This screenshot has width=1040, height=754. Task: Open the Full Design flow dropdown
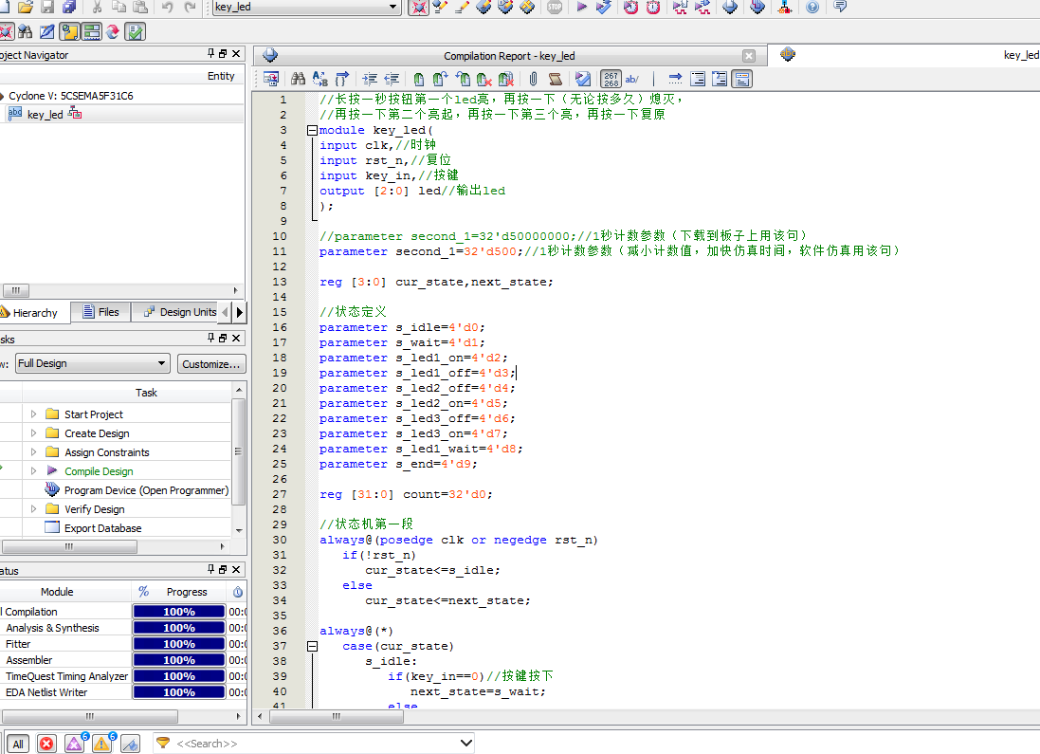161,363
